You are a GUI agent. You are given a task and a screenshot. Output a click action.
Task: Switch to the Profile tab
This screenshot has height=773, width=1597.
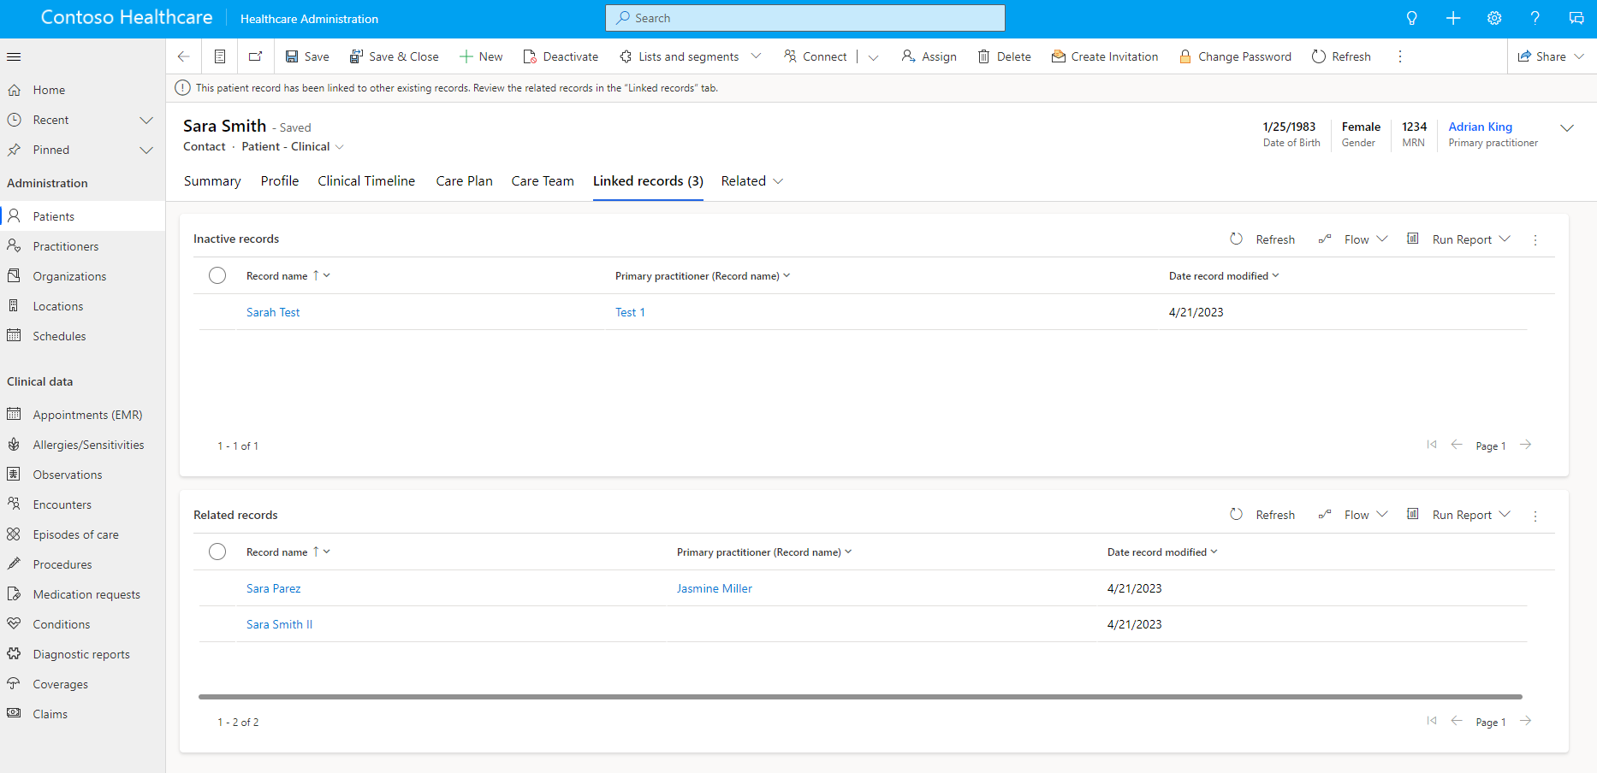280,181
